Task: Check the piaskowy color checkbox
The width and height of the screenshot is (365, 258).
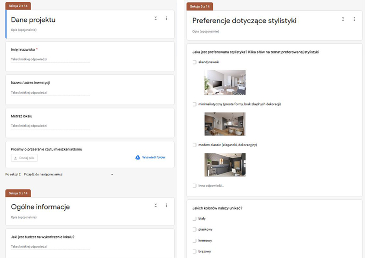Action: (x=195, y=229)
